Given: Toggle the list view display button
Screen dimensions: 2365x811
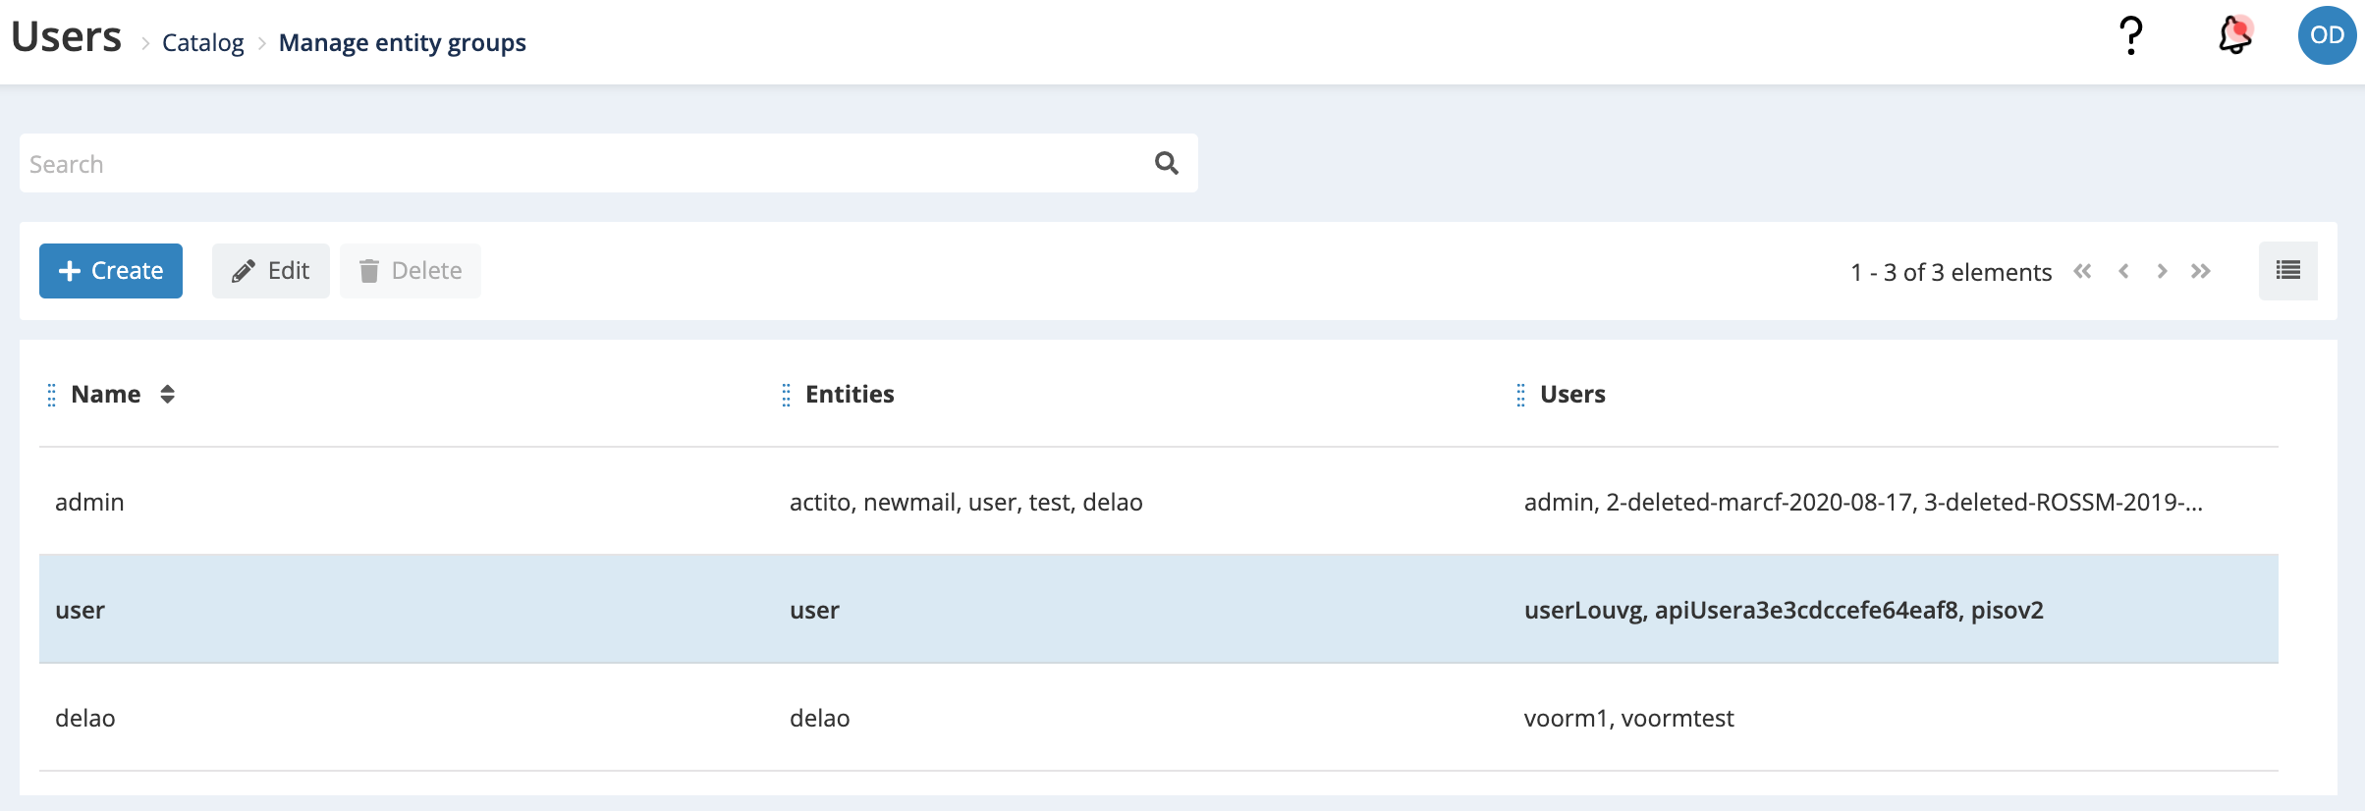Looking at the screenshot, I should coord(2287,270).
